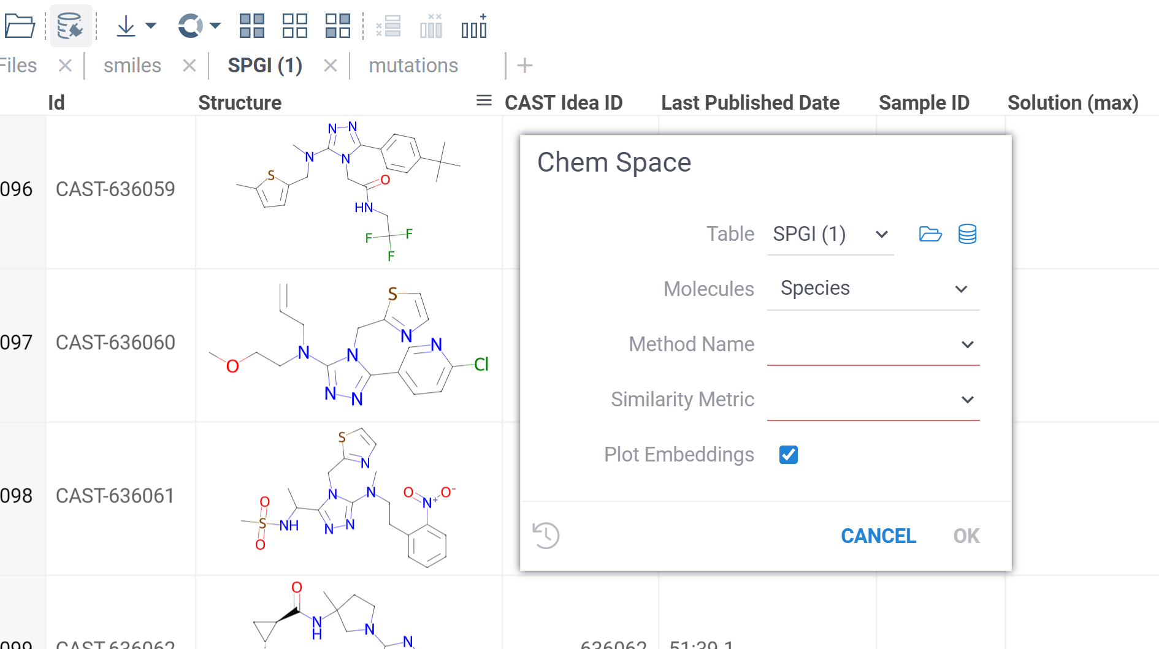Click the invert selection grid icon

coord(337,26)
